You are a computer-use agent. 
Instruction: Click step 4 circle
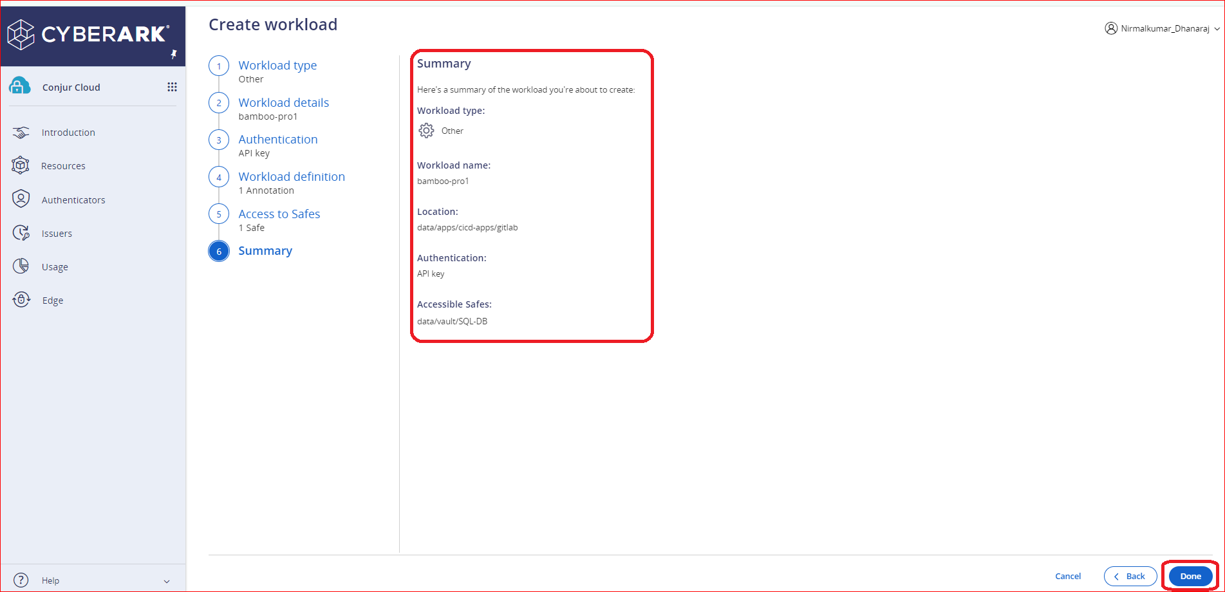point(219,177)
